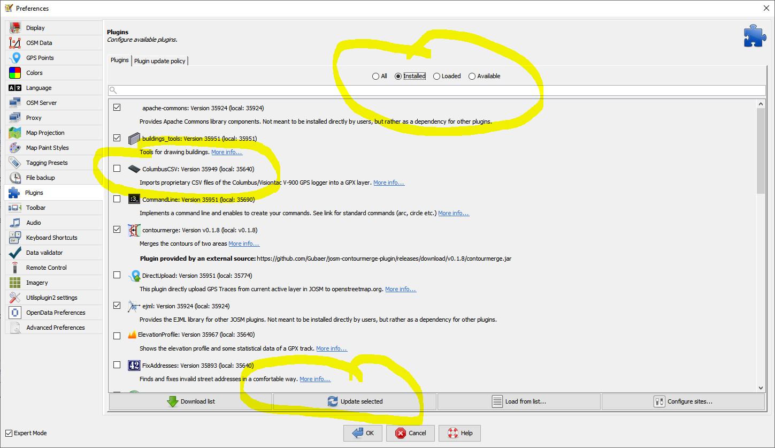Screen dimensions: 775x448
Task: Disable Expert Mode checkbox
Action: tap(9, 433)
